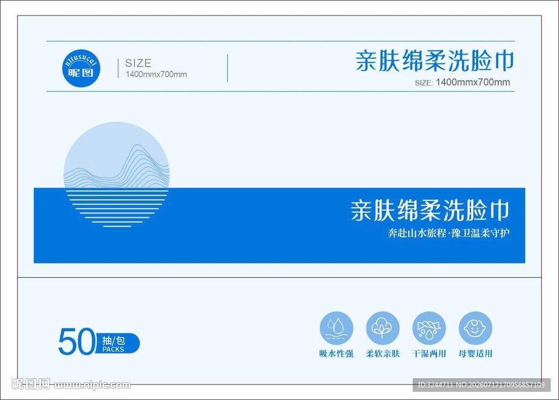Screen dimensions: 559x400
Task: Click the gray SIZE heading beside logo
Action: pos(138,63)
